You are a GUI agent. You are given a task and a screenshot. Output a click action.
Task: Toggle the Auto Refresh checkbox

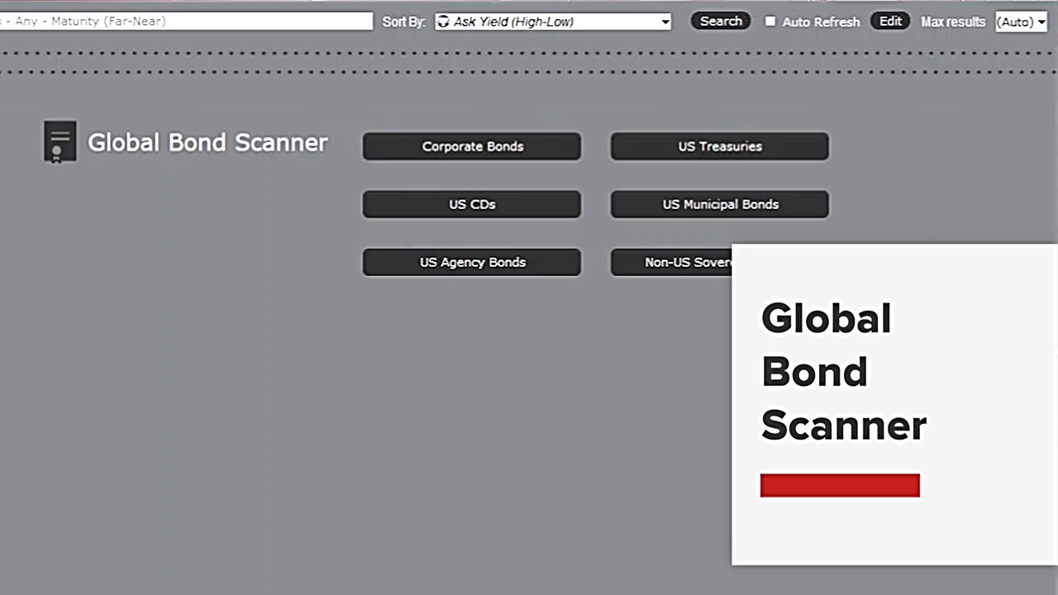(770, 21)
